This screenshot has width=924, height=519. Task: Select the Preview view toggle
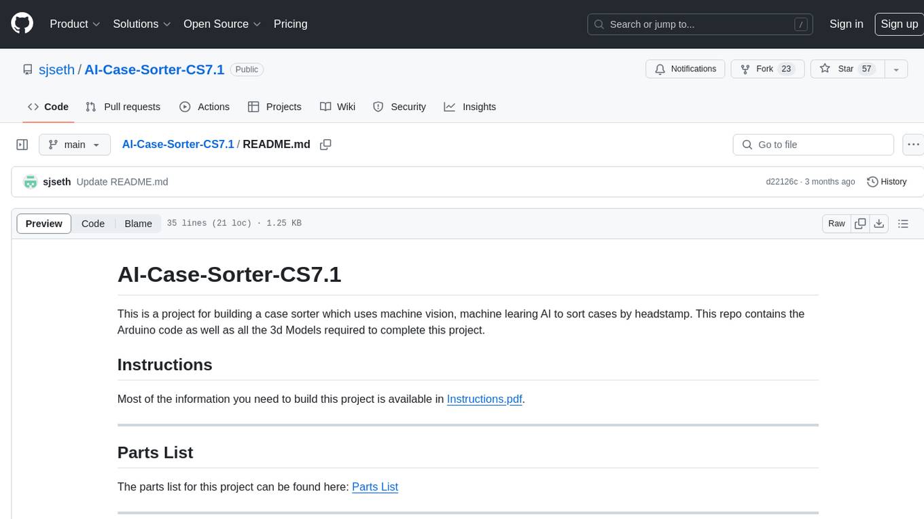[x=44, y=223]
